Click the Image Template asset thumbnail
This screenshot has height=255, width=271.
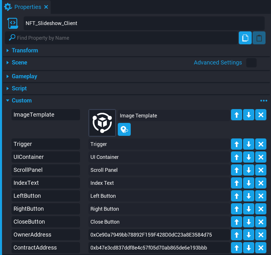coord(102,123)
